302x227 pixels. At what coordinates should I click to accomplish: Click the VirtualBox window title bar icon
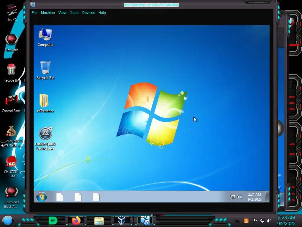(x=33, y=5)
